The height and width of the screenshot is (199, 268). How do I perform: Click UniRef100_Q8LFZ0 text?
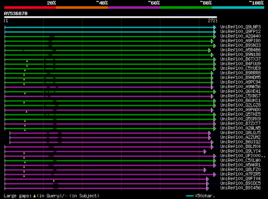coord(240,170)
